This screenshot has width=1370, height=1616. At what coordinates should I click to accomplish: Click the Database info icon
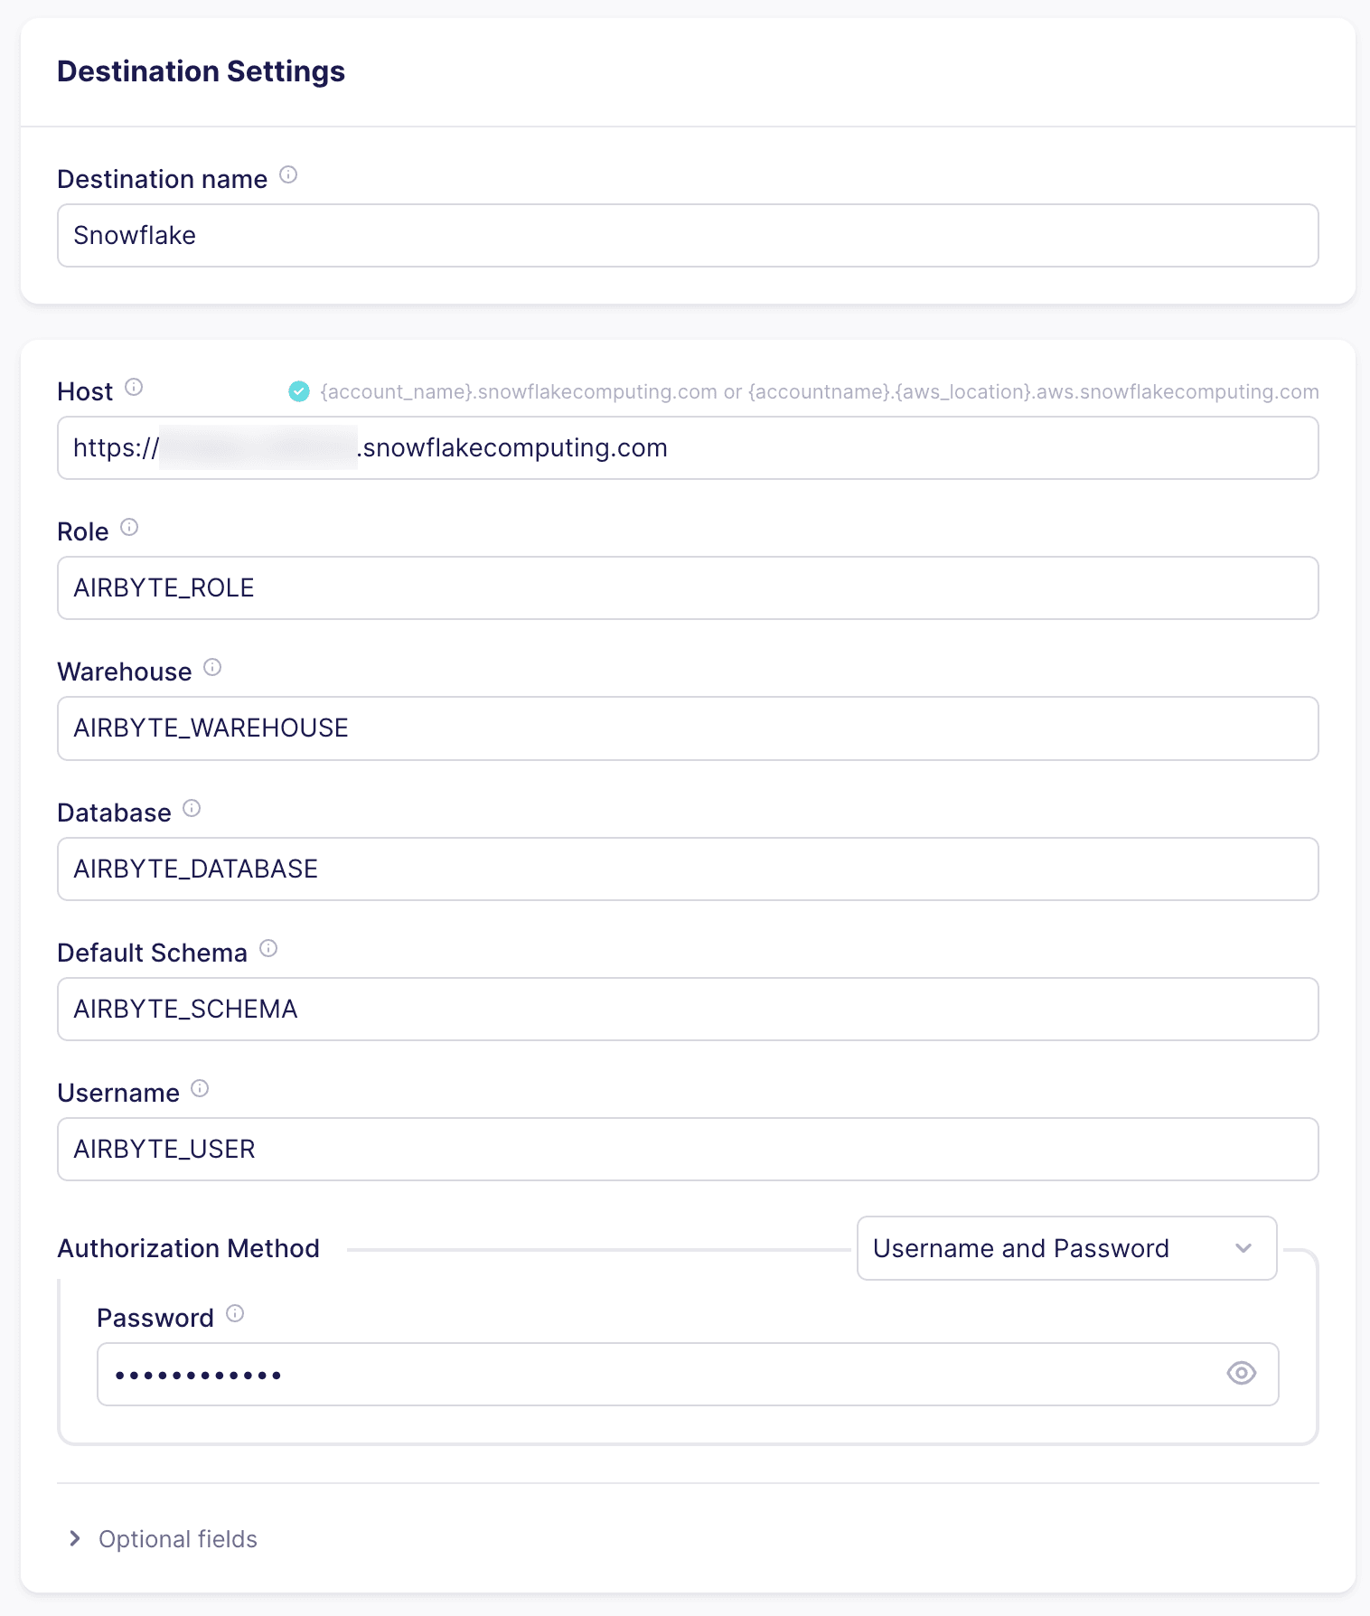pyautogui.click(x=191, y=808)
